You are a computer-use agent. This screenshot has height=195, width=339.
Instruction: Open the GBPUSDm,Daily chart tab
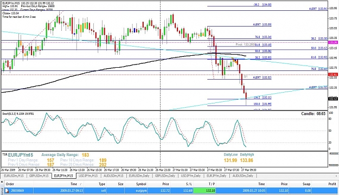click(x=165, y=176)
